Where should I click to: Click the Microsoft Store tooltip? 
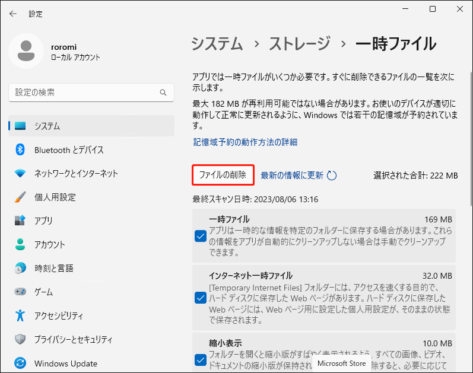[341, 364]
